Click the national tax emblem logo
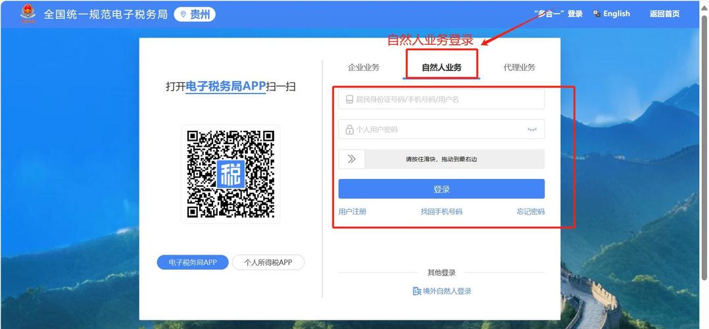709x329 pixels. (28, 14)
